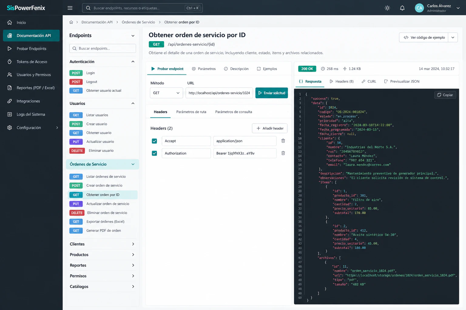Open Probar Endpoints in sidebar

(x=31, y=48)
